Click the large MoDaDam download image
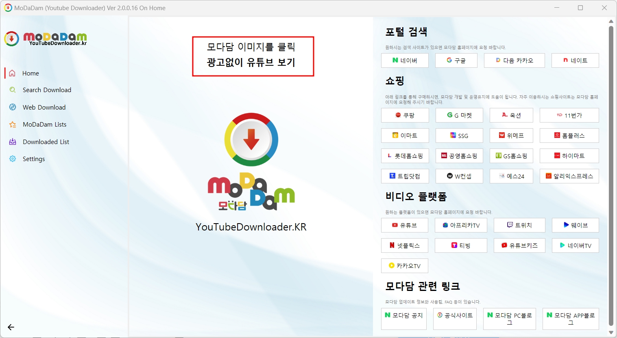The height and width of the screenshot is (338, 617). coord(251,161)
